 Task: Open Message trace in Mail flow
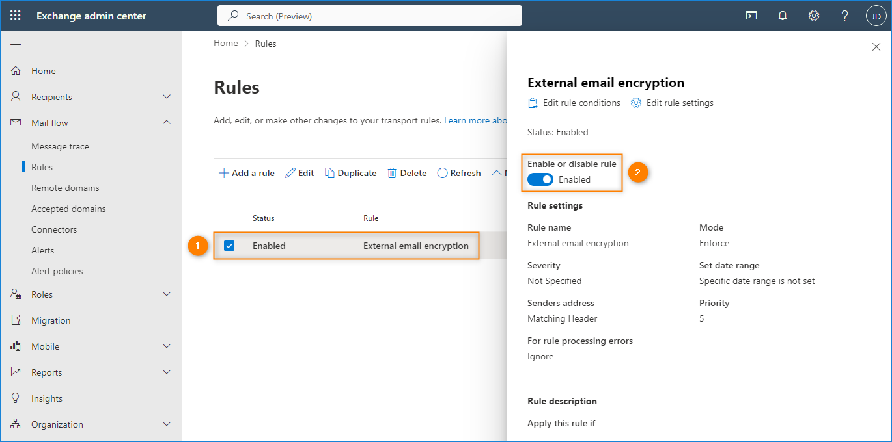(60, 146)
